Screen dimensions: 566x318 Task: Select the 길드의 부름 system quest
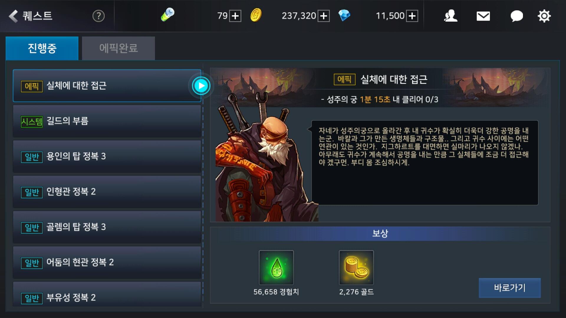coord(107,121)
